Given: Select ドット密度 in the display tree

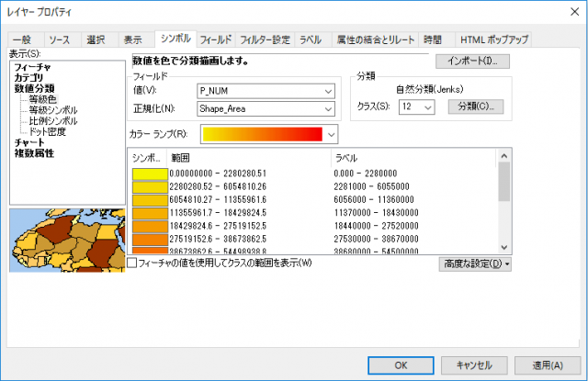Looking at the screenshot, I should click(48, 132).
